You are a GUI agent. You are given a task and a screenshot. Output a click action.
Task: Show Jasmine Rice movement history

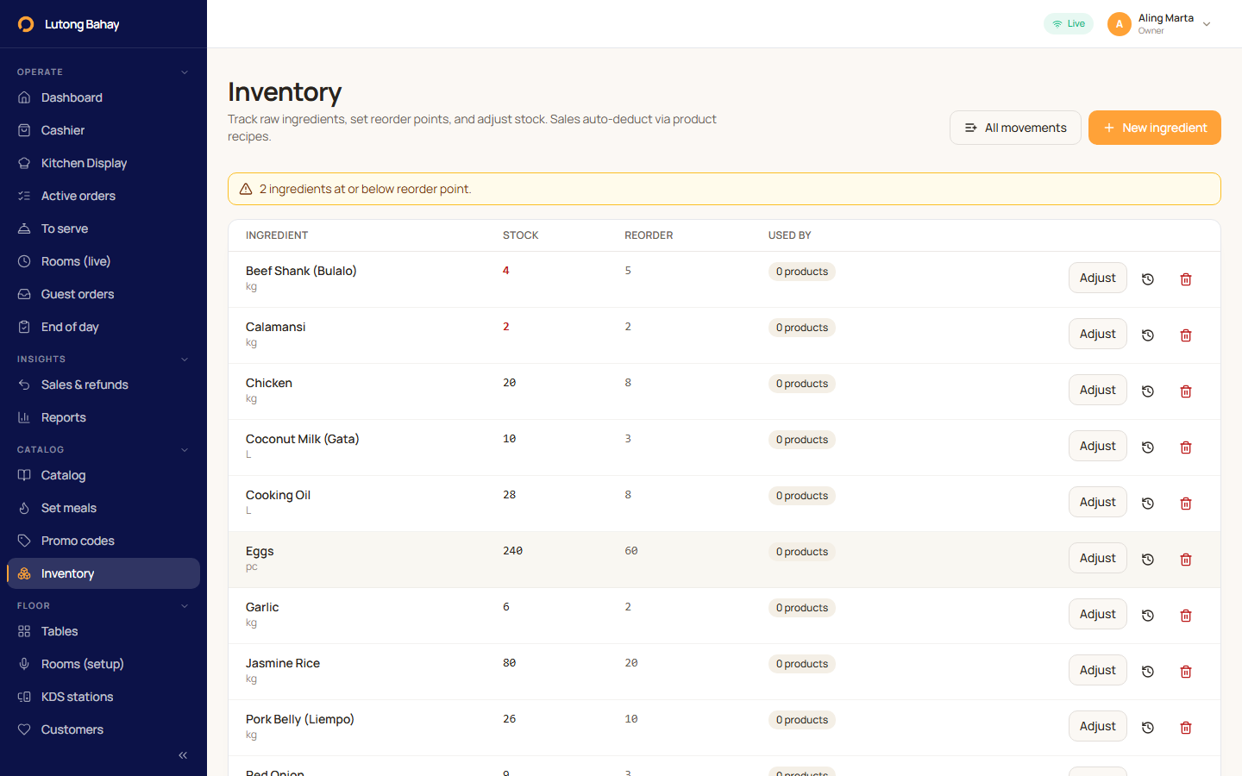click(1148, 672)
